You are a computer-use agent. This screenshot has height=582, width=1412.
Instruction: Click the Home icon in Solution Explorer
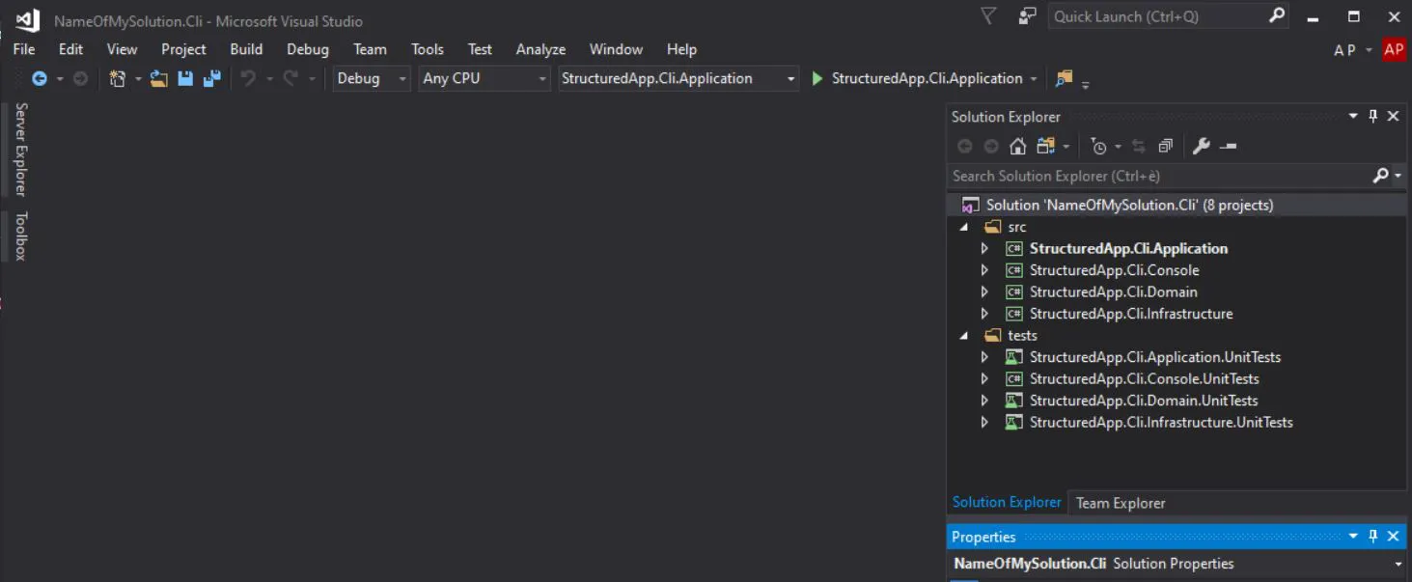[1017, 146]
